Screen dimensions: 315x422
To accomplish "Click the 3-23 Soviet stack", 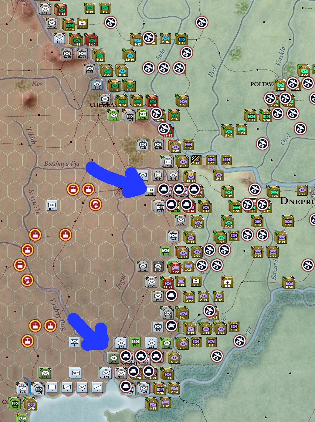I will pos(114,86).
